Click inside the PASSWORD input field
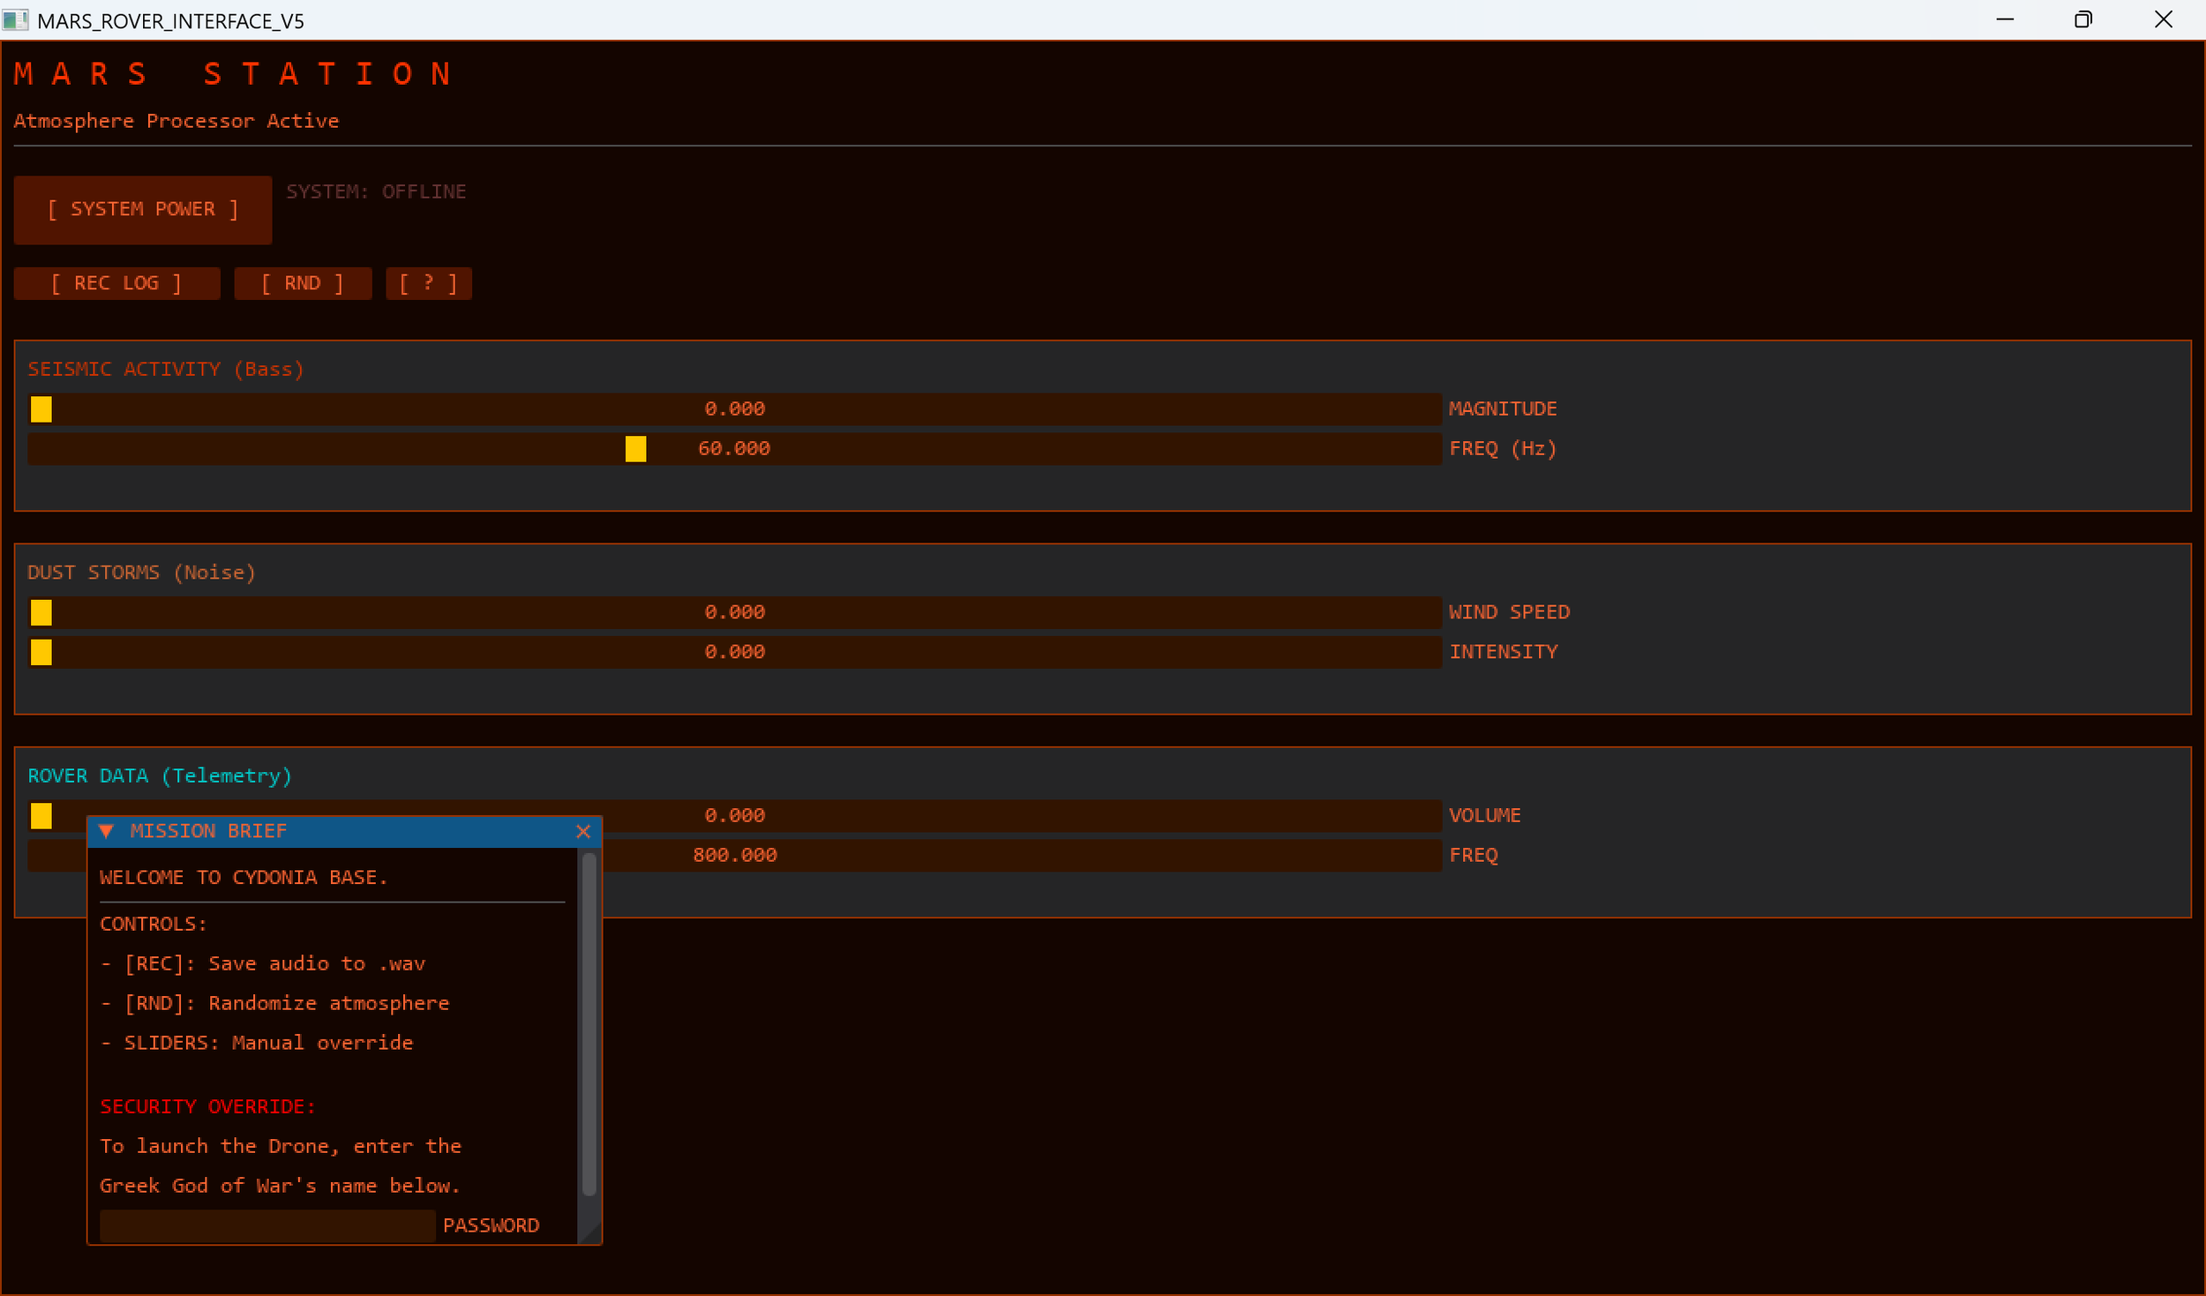The image size is (2206, 1296). tap(265, 1226)
